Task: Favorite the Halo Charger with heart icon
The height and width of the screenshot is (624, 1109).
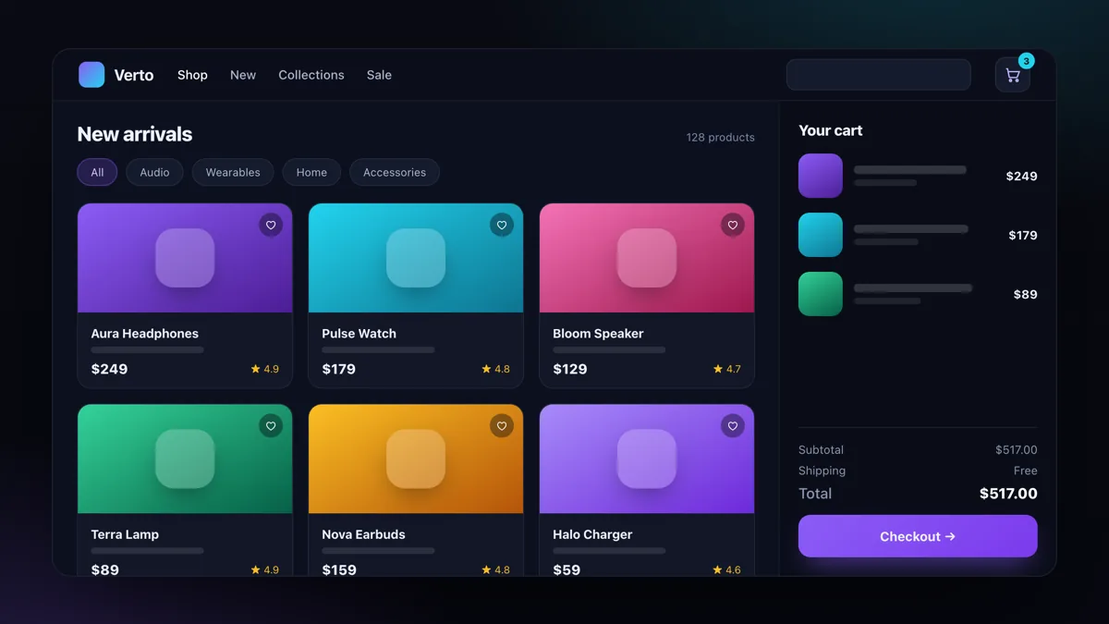Action: 733,426
